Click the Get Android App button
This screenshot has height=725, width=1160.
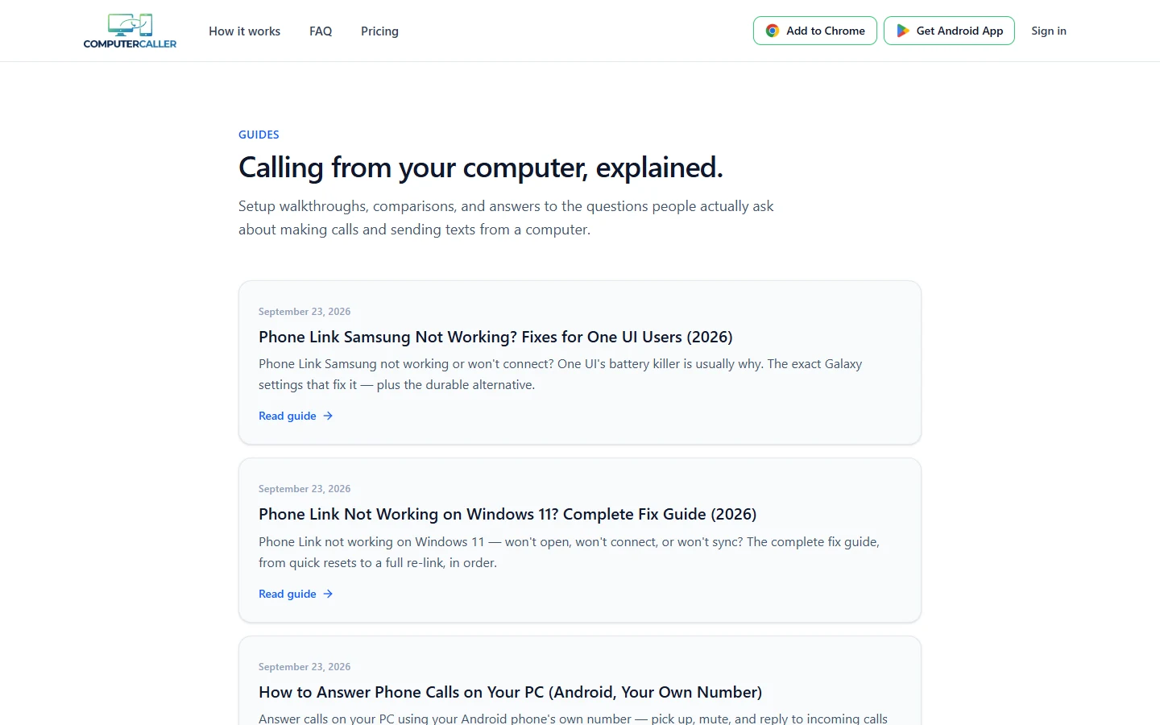coord(949,31)
